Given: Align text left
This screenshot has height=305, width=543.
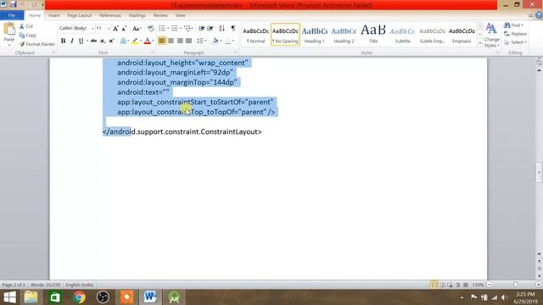Looking at the screenshot, I should pos(162,41).
